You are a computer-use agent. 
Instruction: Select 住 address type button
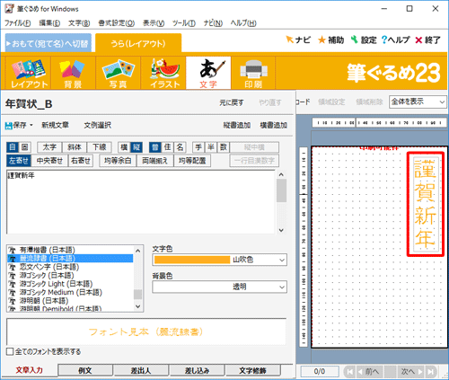pyautogui.click(x=167, y=147)
